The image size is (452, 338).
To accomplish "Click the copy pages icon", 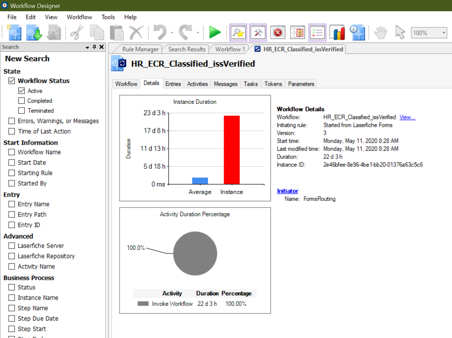I will (97, 33).
